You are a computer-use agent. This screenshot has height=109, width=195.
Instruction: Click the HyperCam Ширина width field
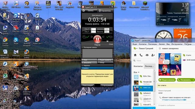(x=107, y=29)
